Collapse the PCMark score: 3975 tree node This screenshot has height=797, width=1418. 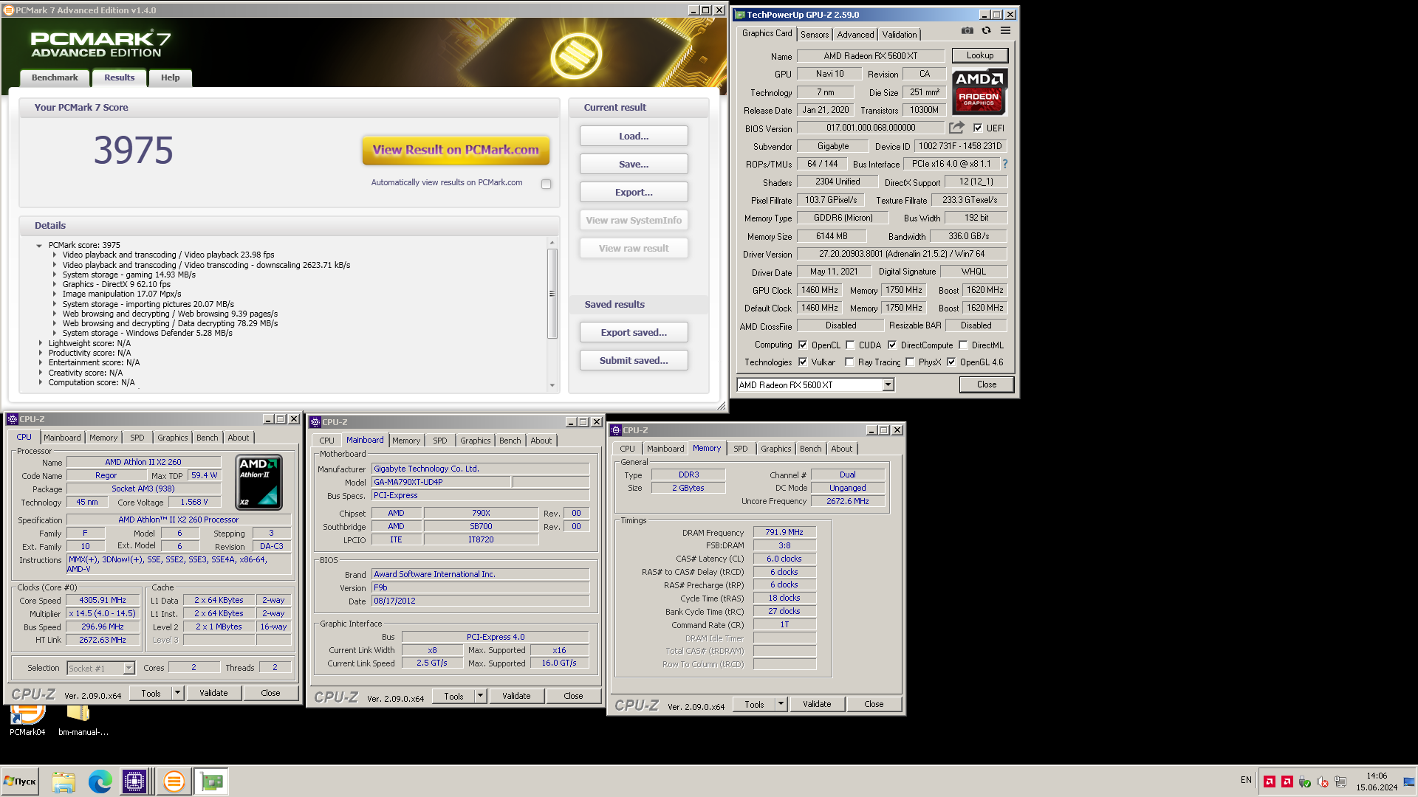tap(39, 245)
